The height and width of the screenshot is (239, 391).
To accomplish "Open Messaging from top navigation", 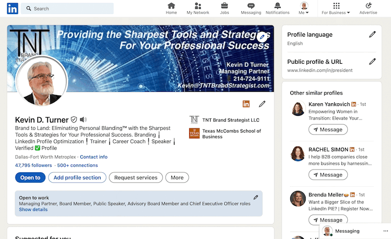I will tap(251, 8).
